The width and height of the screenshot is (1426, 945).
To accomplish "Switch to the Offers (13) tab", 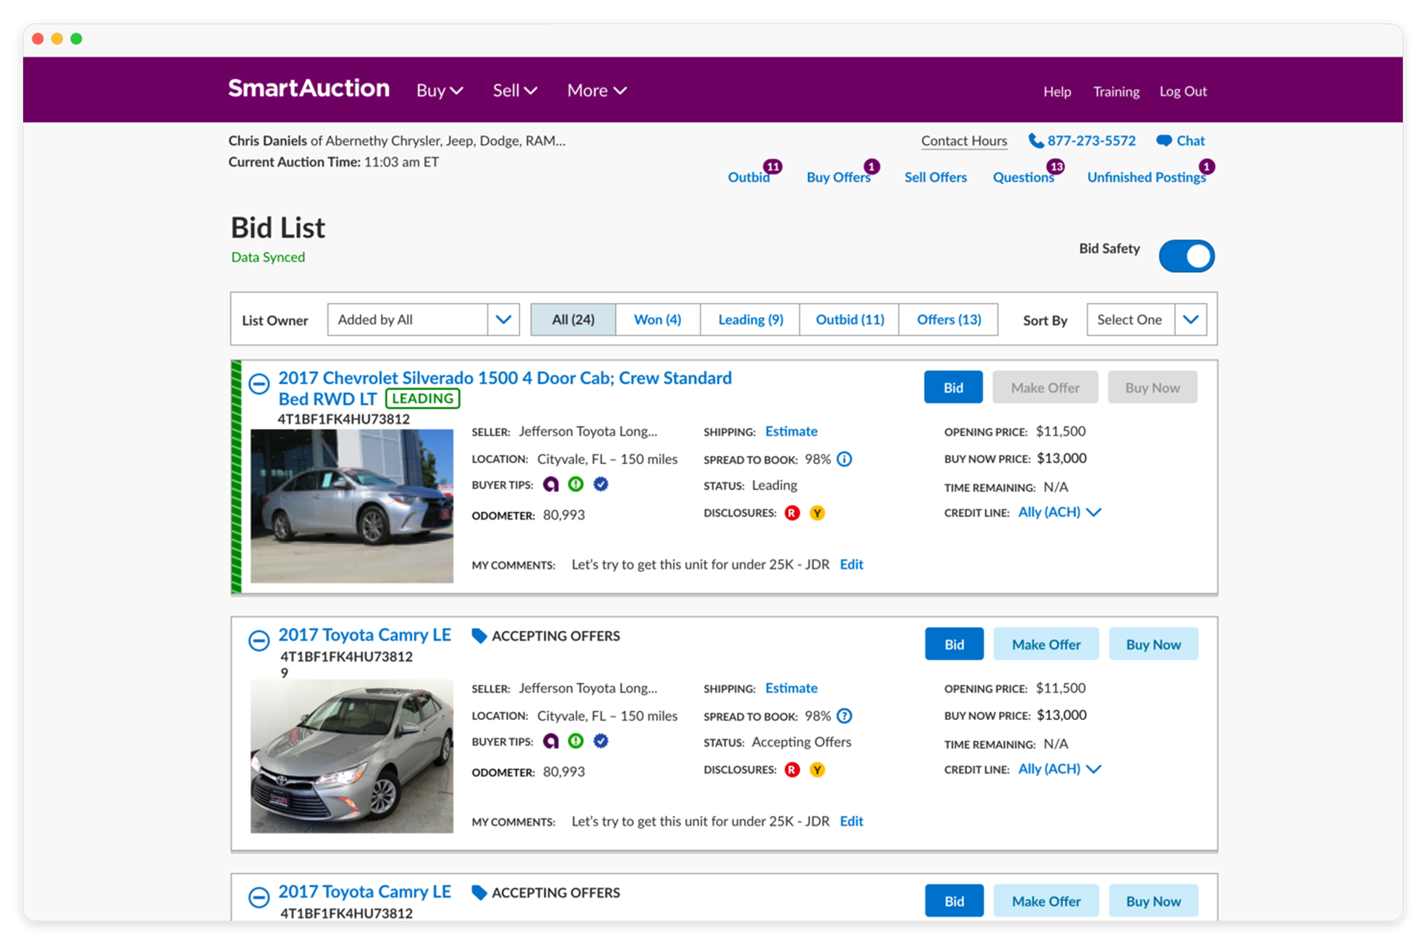I will [948, 320].
